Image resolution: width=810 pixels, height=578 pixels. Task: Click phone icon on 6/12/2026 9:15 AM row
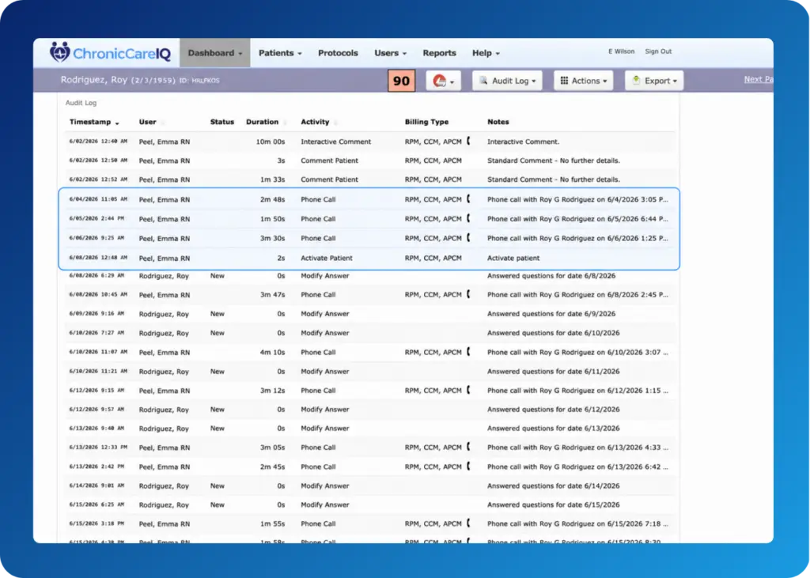pos(468,390)
